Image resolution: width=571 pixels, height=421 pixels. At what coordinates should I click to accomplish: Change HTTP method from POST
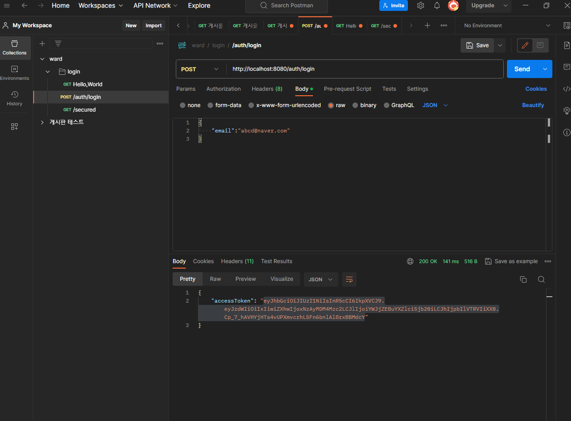point(200,69)
